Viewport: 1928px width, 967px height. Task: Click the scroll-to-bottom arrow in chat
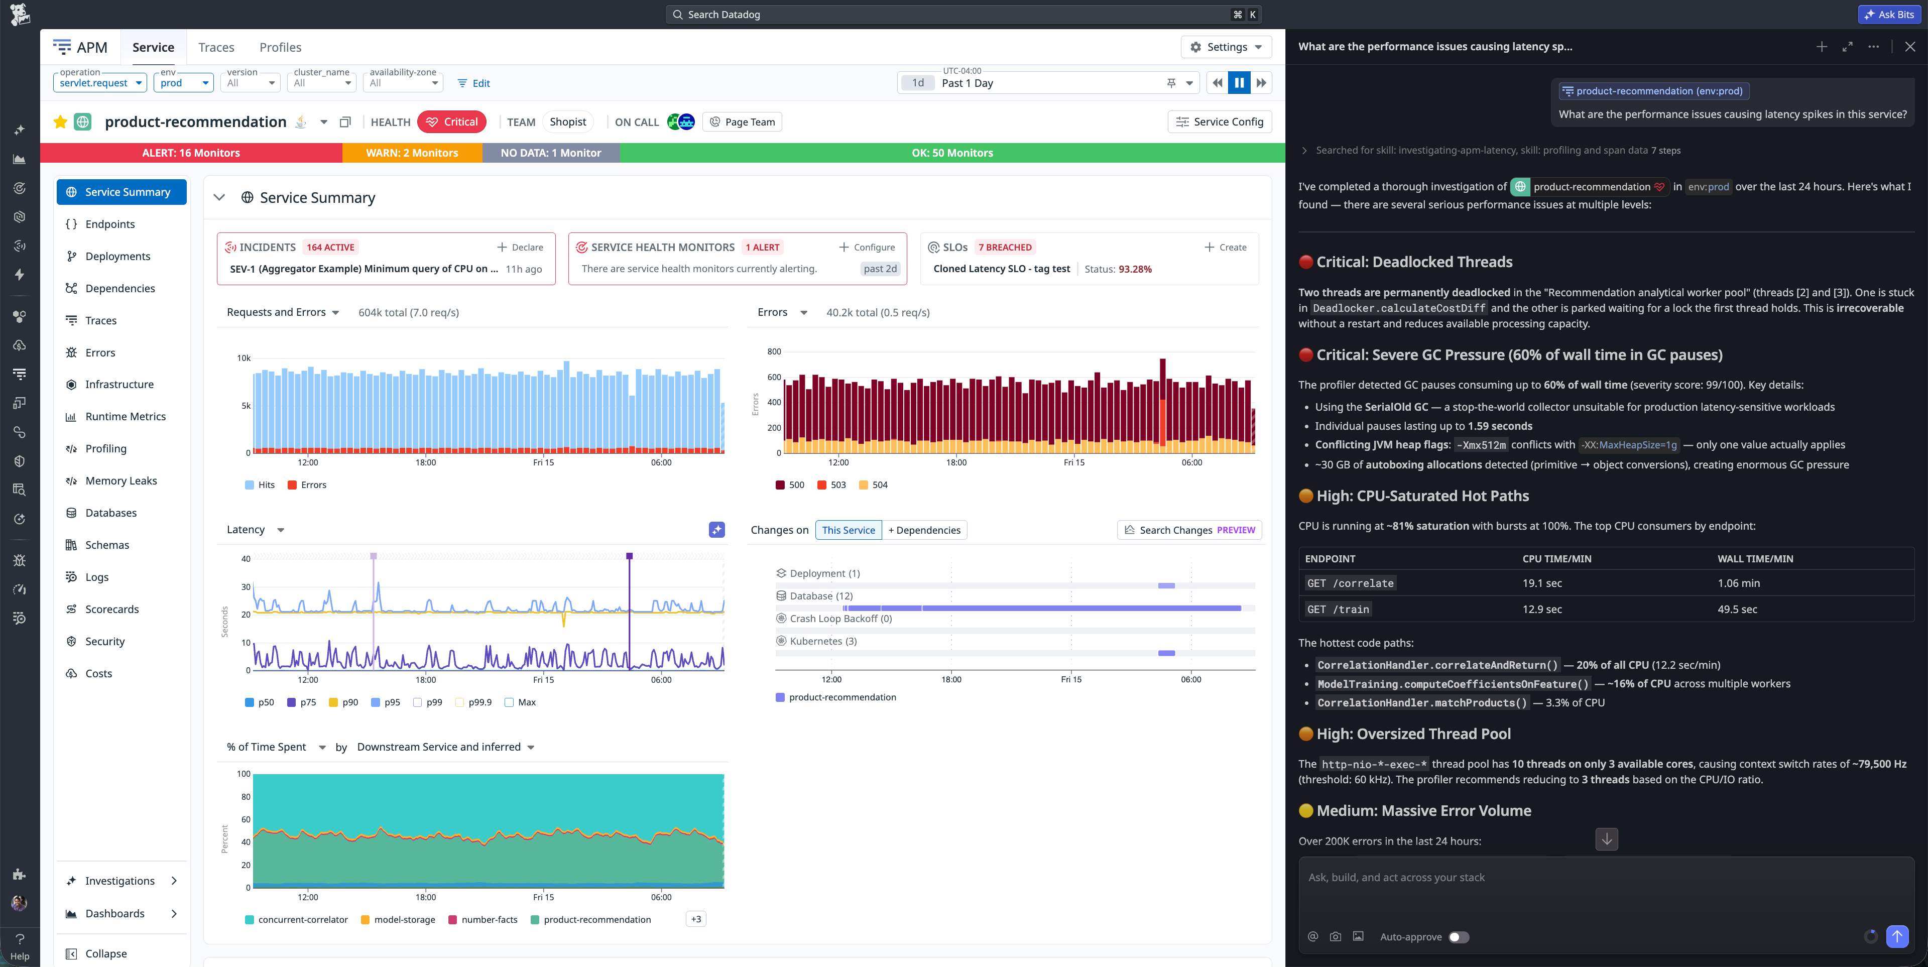1607,839
